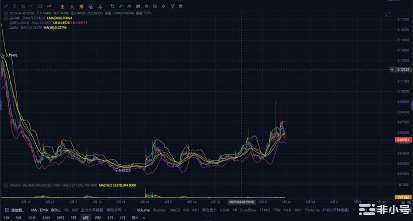This screenshot has width=413, height=221.
Task: Click the 筹 toolbar icon
Action: point(81,6)
